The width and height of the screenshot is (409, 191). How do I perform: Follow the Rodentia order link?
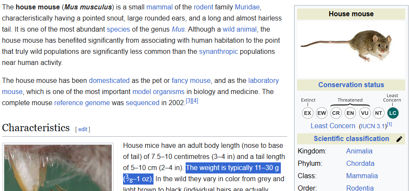pos(360,188)
